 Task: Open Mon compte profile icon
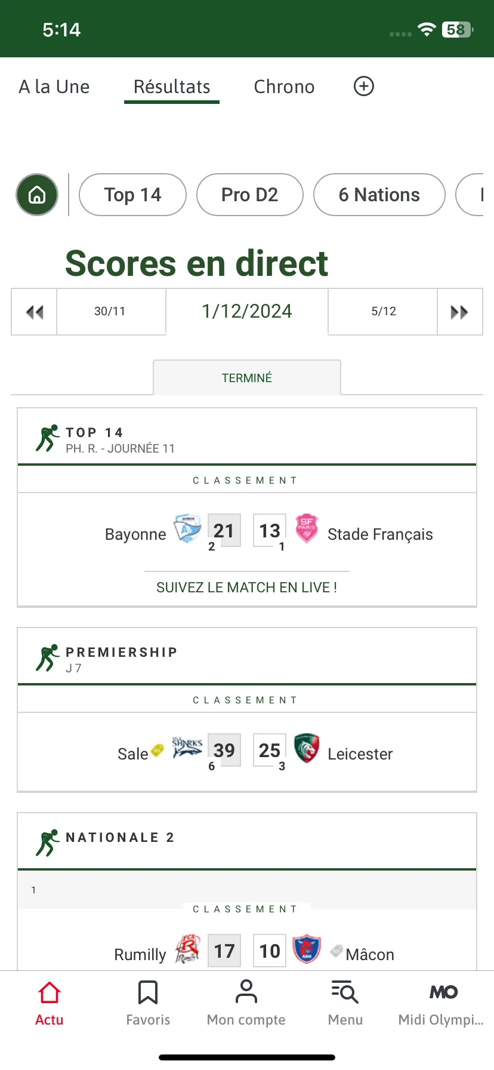[246, 992]
